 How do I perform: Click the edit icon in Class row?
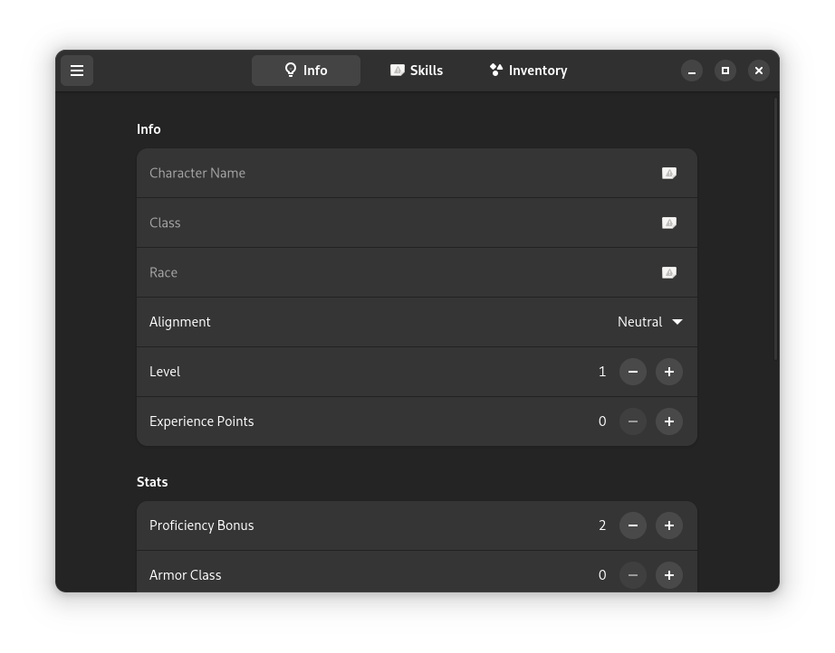[669, 222]
